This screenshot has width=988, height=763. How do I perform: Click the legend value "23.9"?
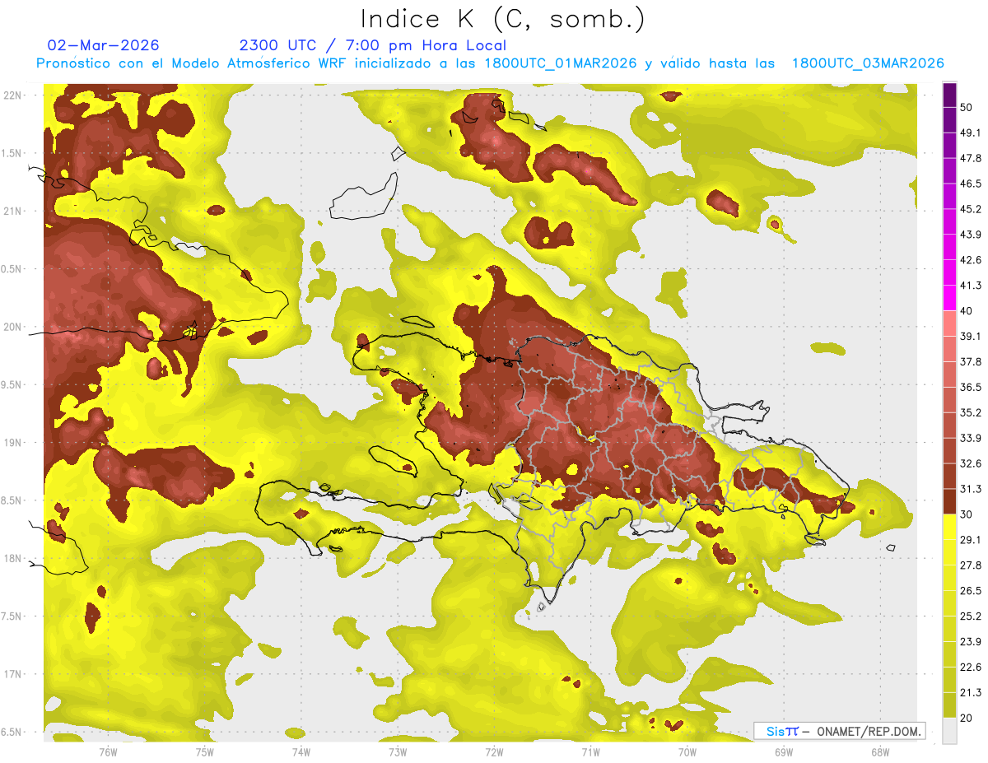[971, 642]
